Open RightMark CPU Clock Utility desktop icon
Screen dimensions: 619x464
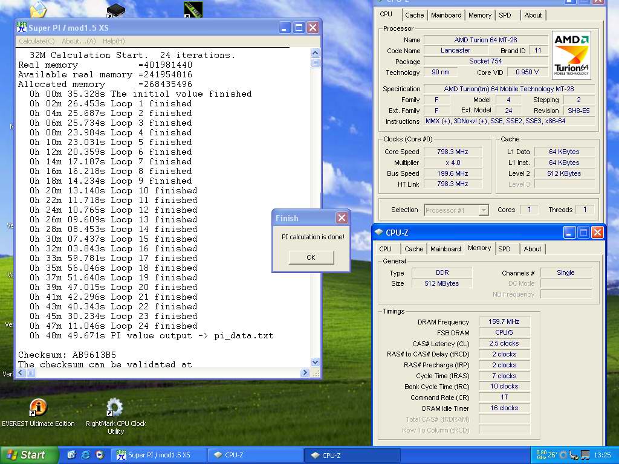[115, 416]
